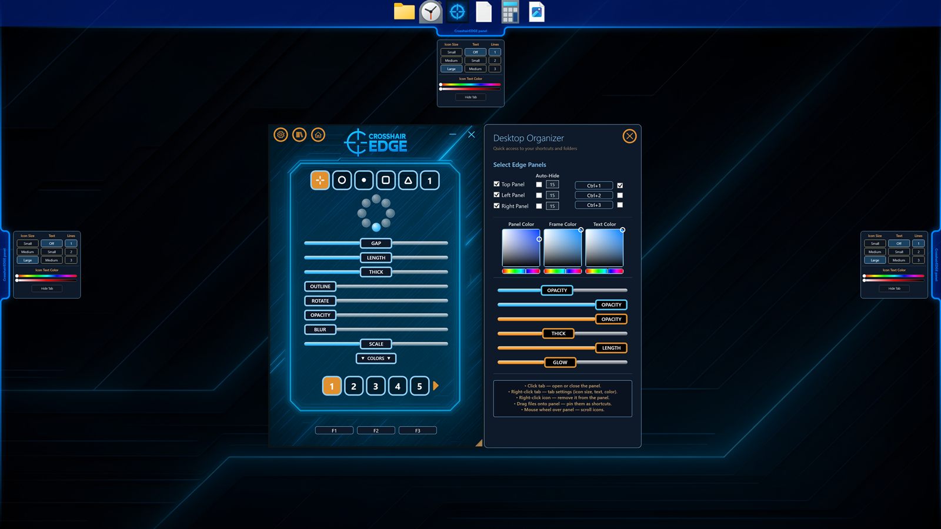Enable Auto-Hide for Right Panel
941x529 pixels.
pos(539,206)
